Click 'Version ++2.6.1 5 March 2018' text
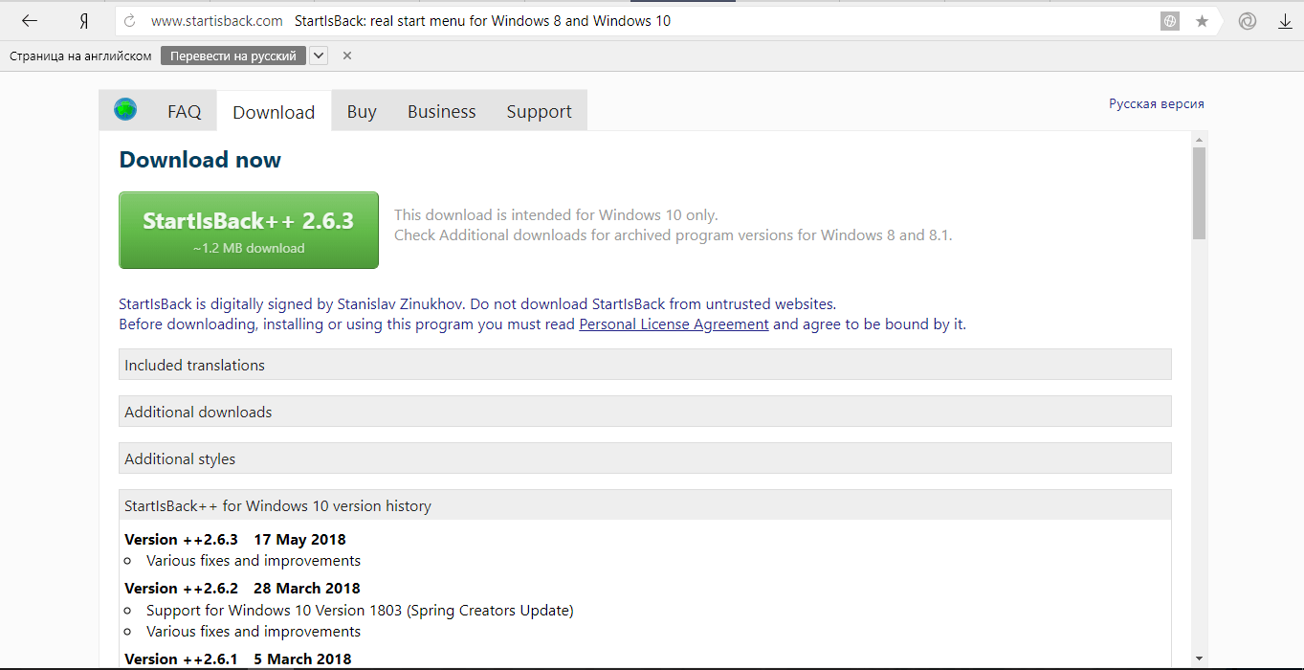This screenshot has width=1304, height=670. coord(238,659)
